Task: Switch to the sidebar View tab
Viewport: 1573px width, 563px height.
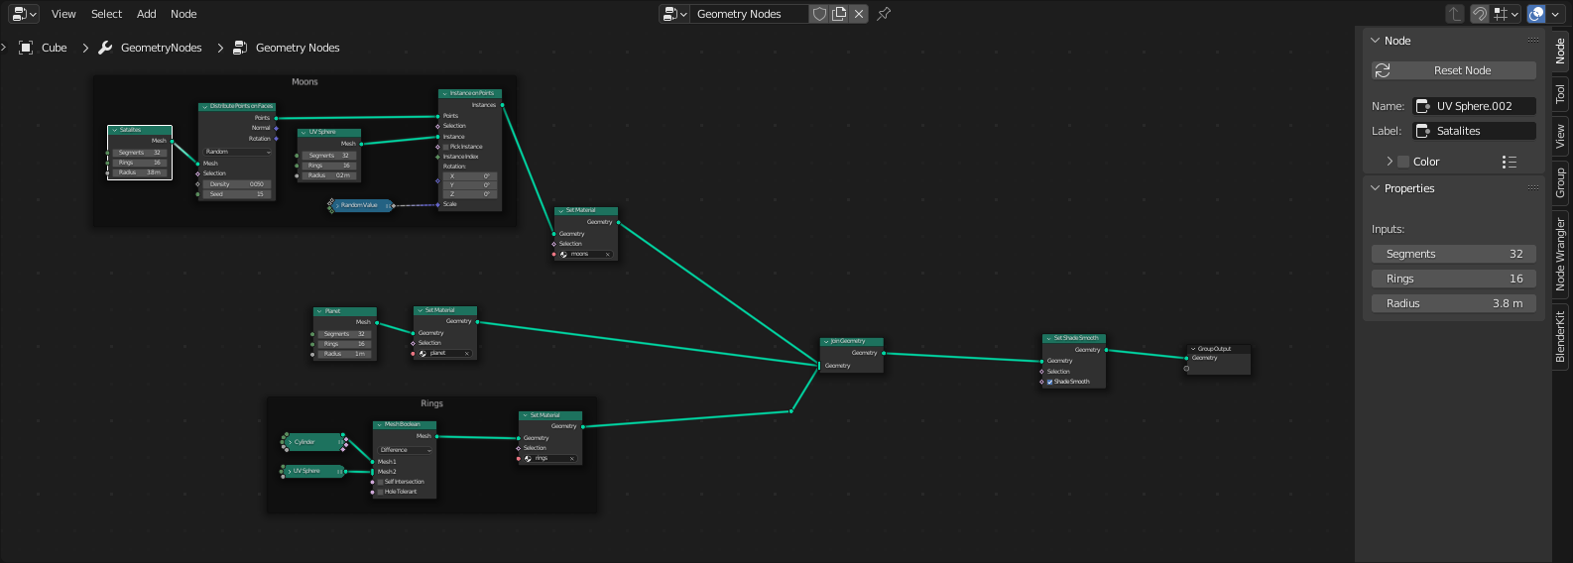Action: click(1561, 136)
